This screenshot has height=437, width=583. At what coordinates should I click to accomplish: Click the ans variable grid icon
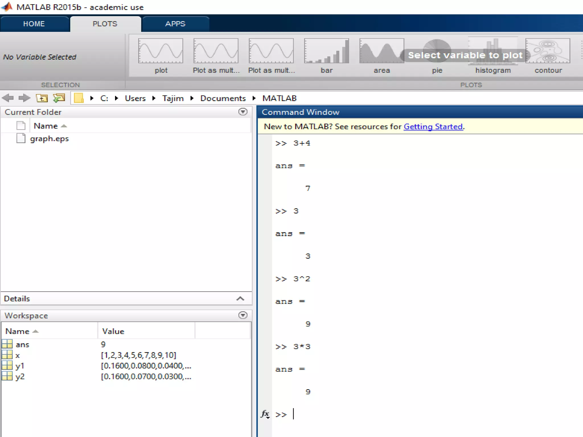(7, 344)
